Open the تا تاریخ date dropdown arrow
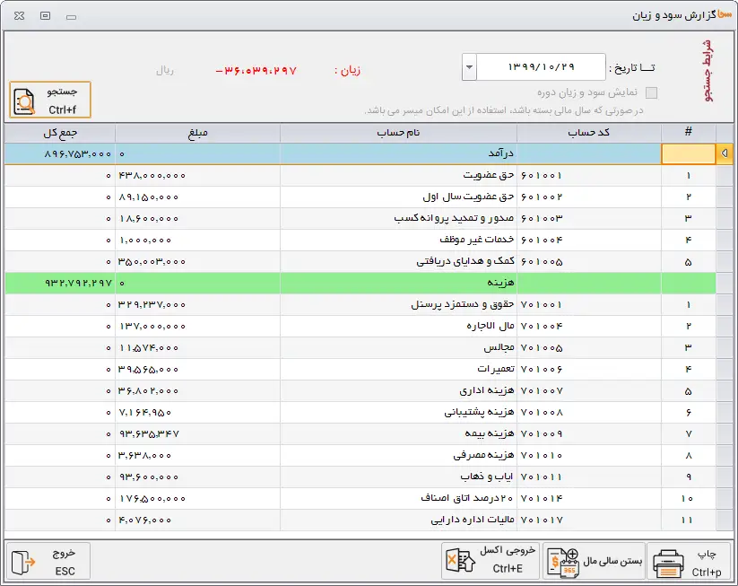Image resolution: width=738 pixels, height=586 pixels. click(x=469, y=68)
